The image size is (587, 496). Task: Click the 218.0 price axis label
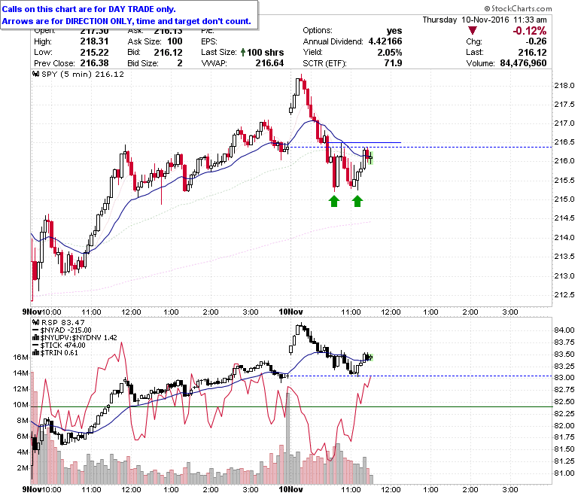(564, 85)
